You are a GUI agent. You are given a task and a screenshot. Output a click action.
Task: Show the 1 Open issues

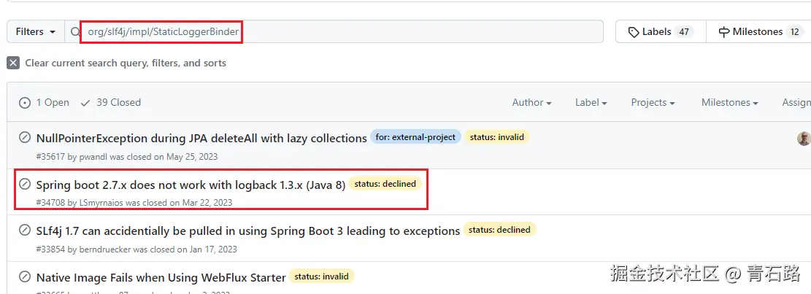click(x=44, y=102)
